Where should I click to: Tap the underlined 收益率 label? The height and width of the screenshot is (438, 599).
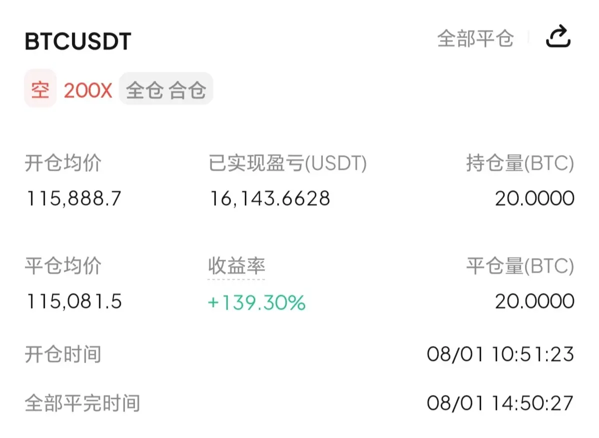[236, 266]
